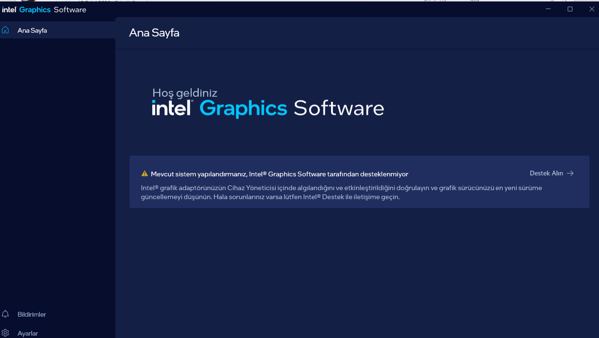Screen dimensions: 599x338
Task: Click the arrow next to Destek Alın
Action: [x=570, y=174]
